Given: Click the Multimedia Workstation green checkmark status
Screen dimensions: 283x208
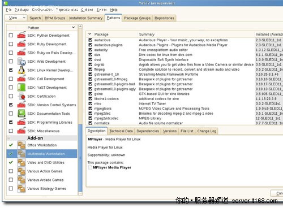Looking at the screenshot, I should tap(11, 154).
